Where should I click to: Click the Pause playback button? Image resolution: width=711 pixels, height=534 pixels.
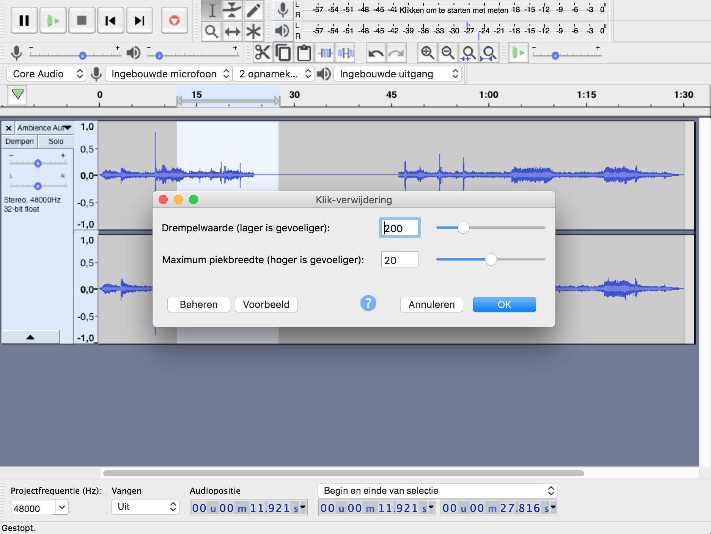click(x=24, y=20)
